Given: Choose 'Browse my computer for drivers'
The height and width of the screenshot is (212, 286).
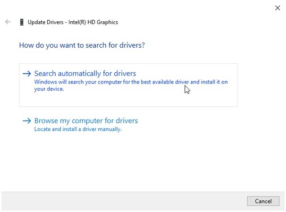Looking at the screenshot, I should (x=86, y=121).
